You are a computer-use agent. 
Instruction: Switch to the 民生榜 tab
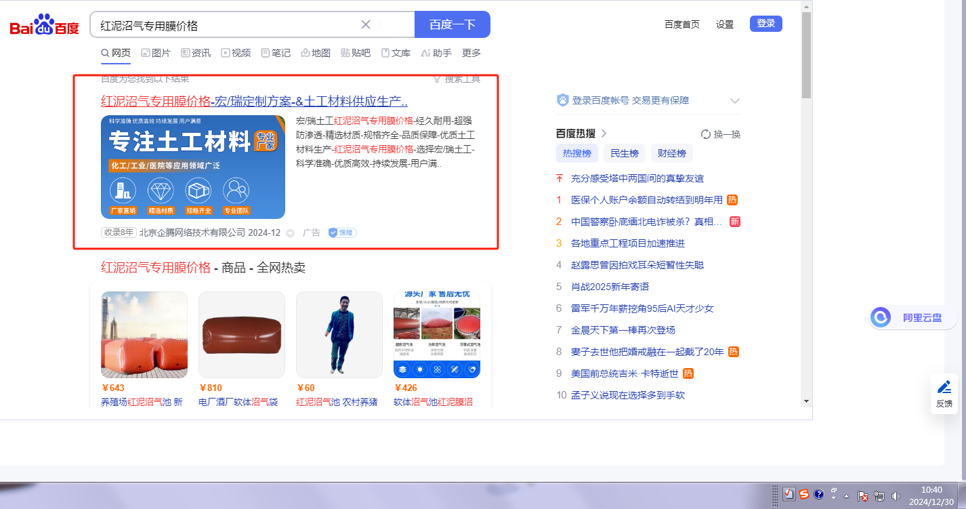(x=625, y=153)
